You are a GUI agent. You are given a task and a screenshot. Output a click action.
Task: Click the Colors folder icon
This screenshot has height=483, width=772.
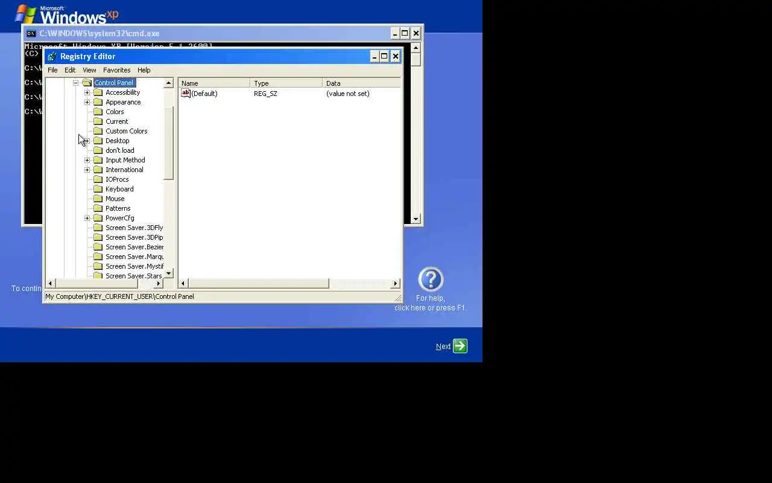point(98,112)
